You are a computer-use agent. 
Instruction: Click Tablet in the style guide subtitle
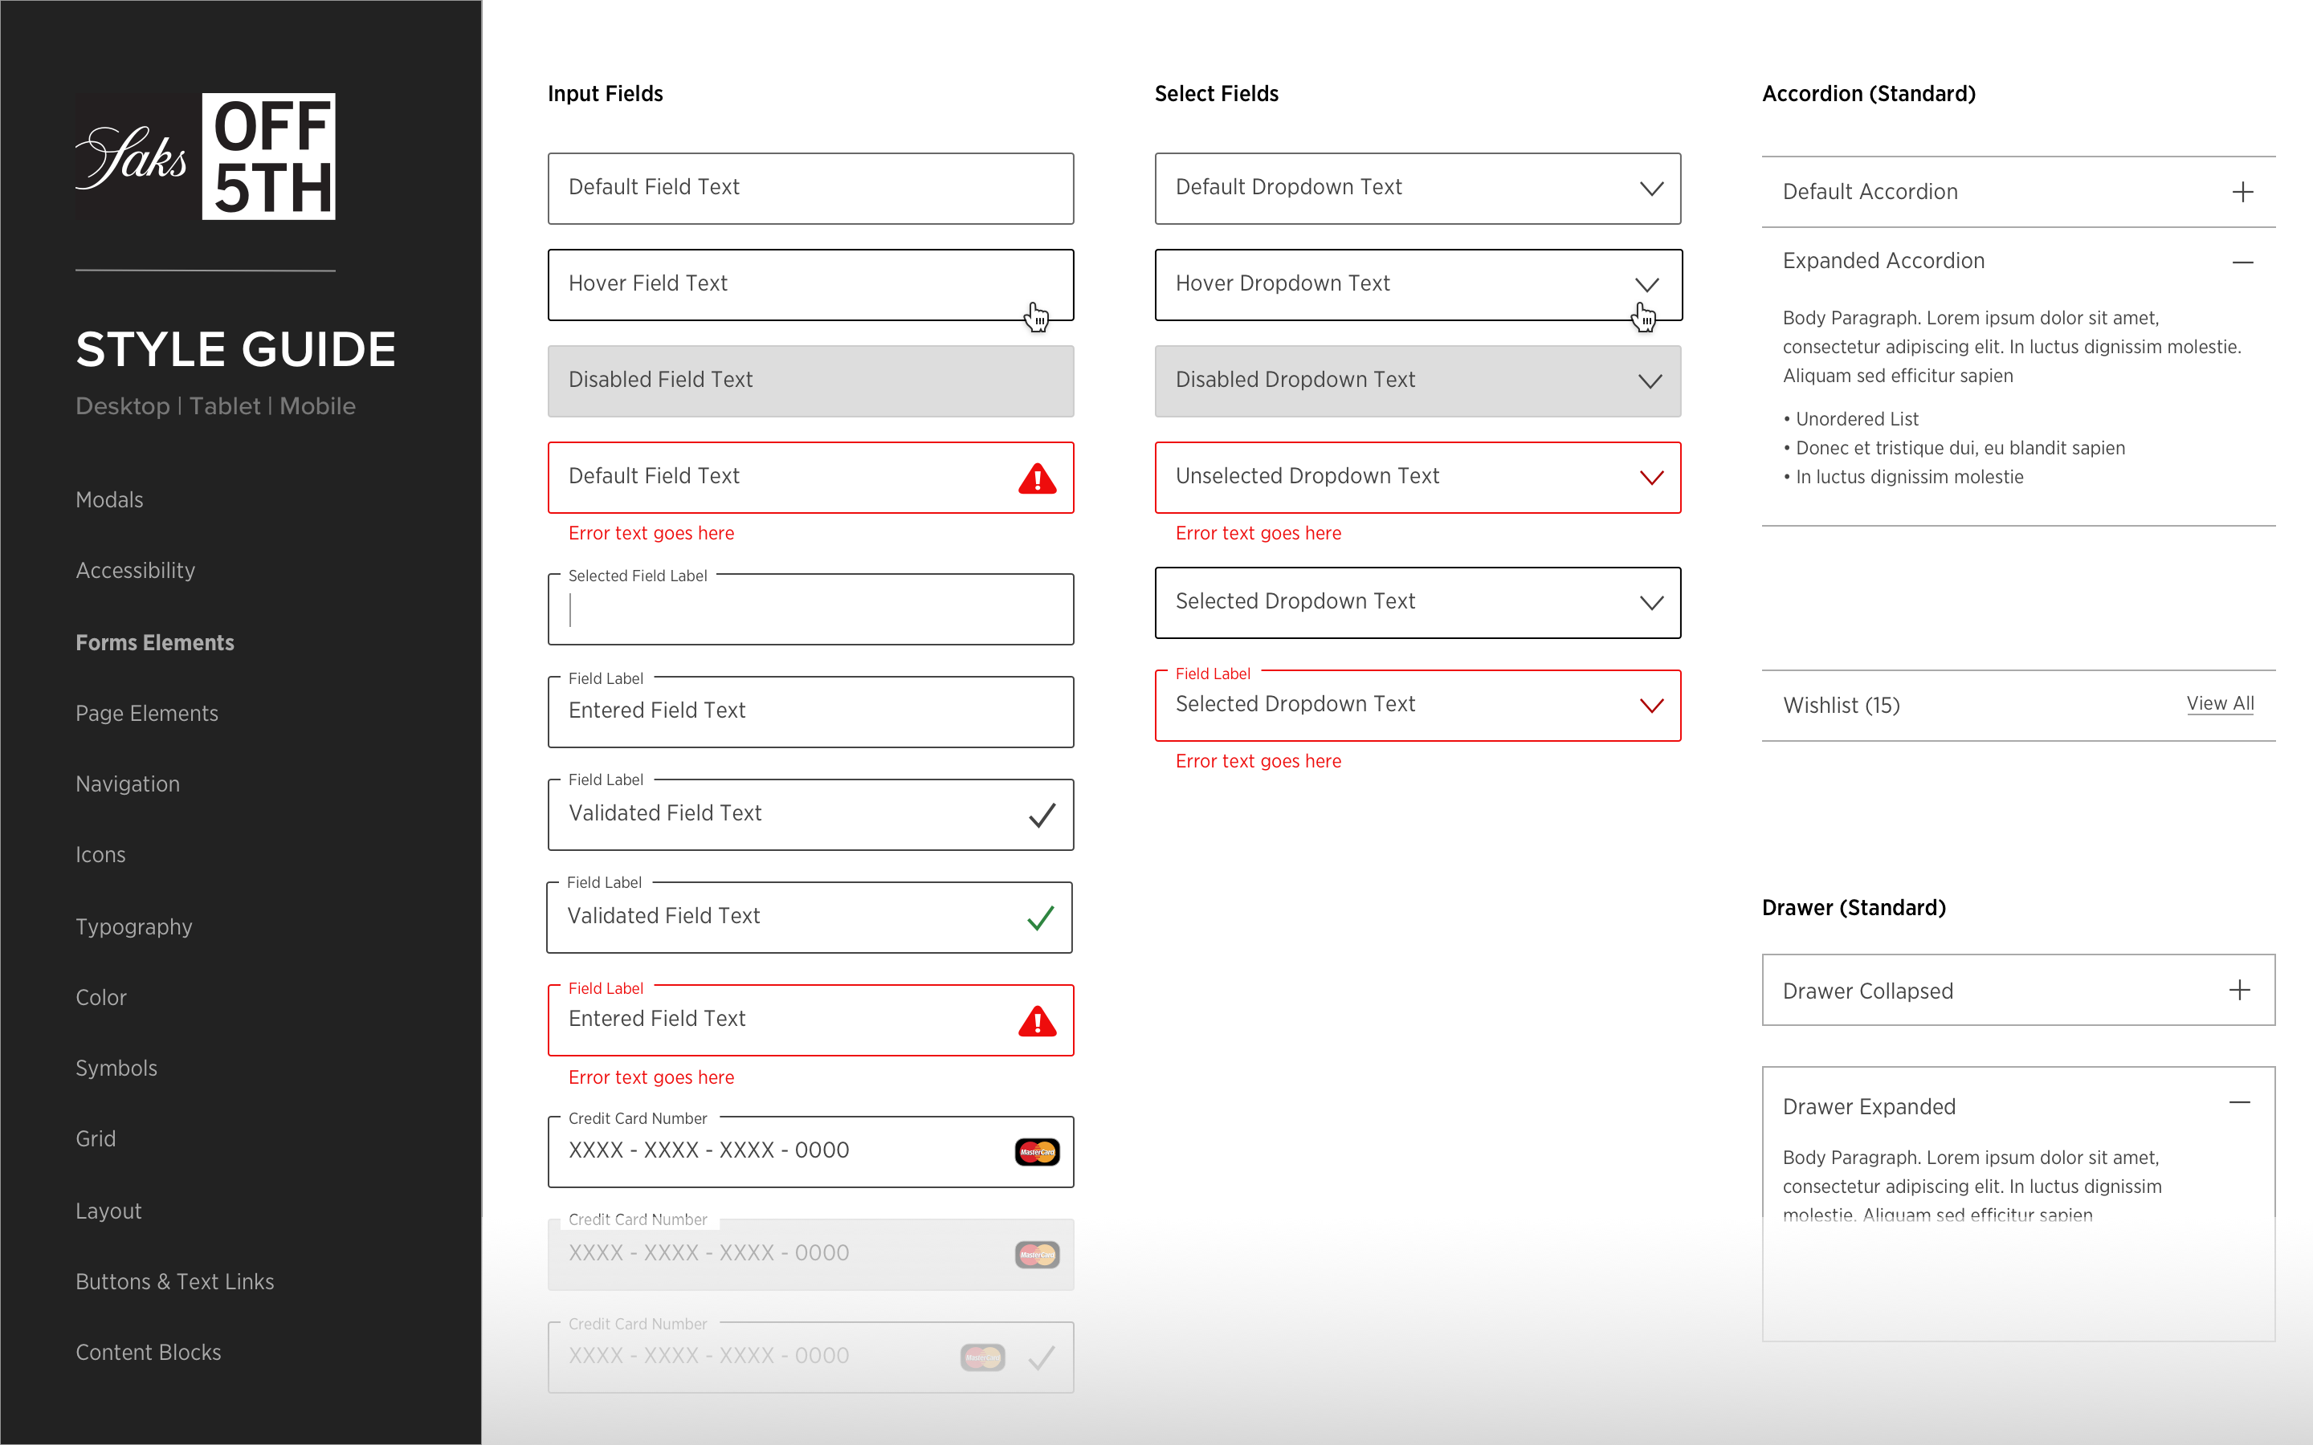tap(225, 406)
